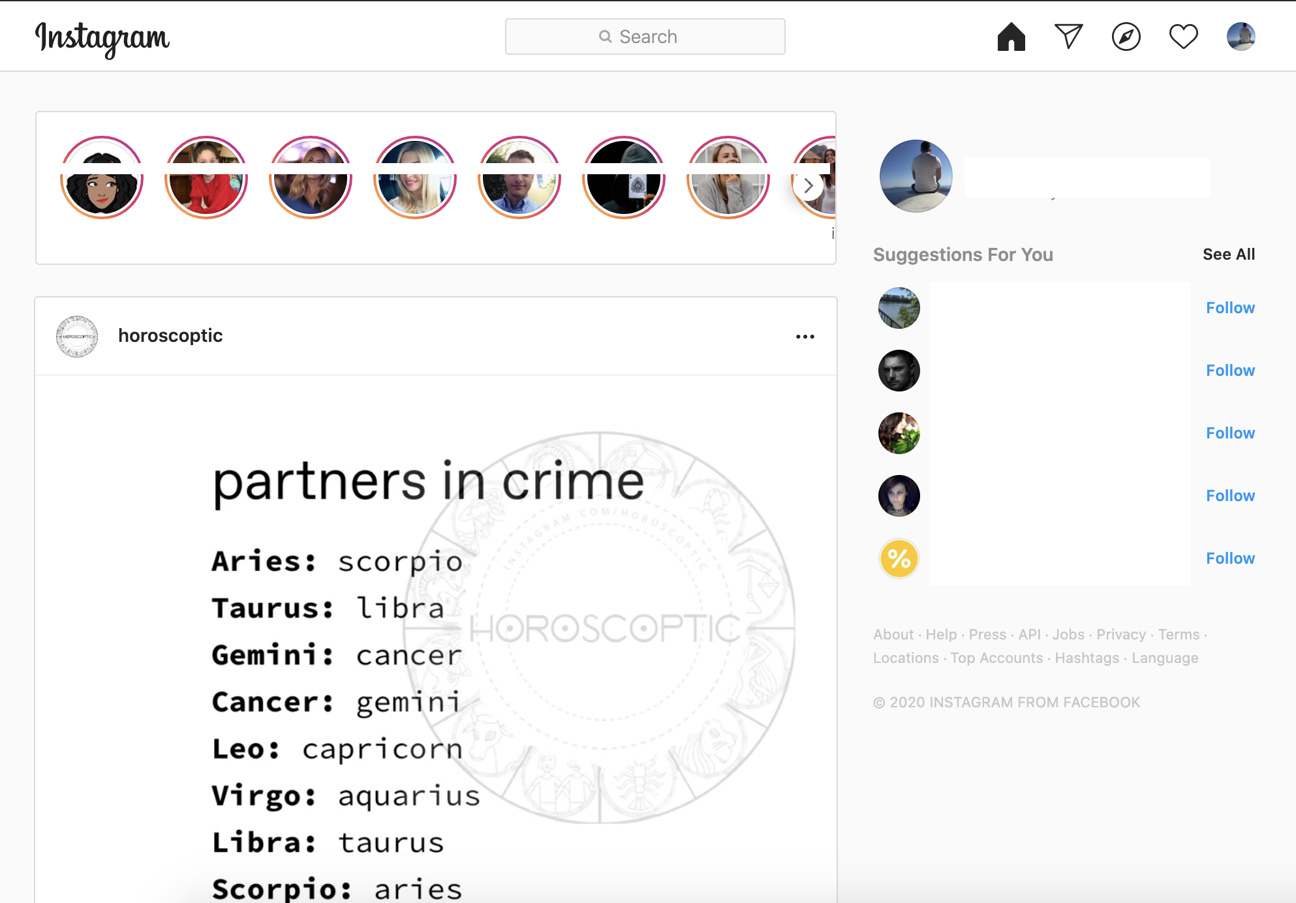Viewport: 1296px width, 903px height.
Task: Click the horoscoptic profile picture icon
Action: (x=77, y=336)
